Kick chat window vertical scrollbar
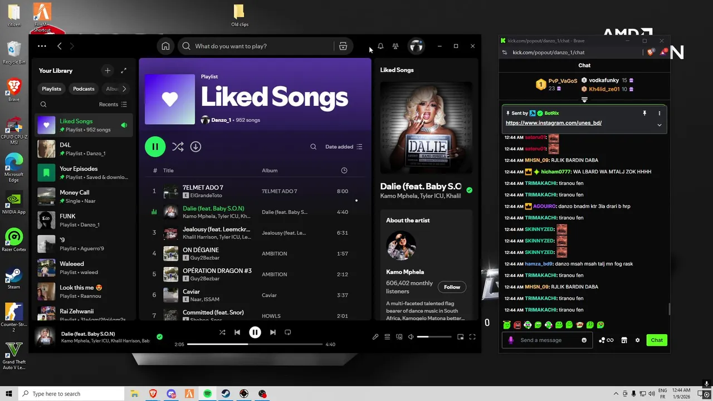The height and width of the screenshot is (401, 713). (668, 309)
